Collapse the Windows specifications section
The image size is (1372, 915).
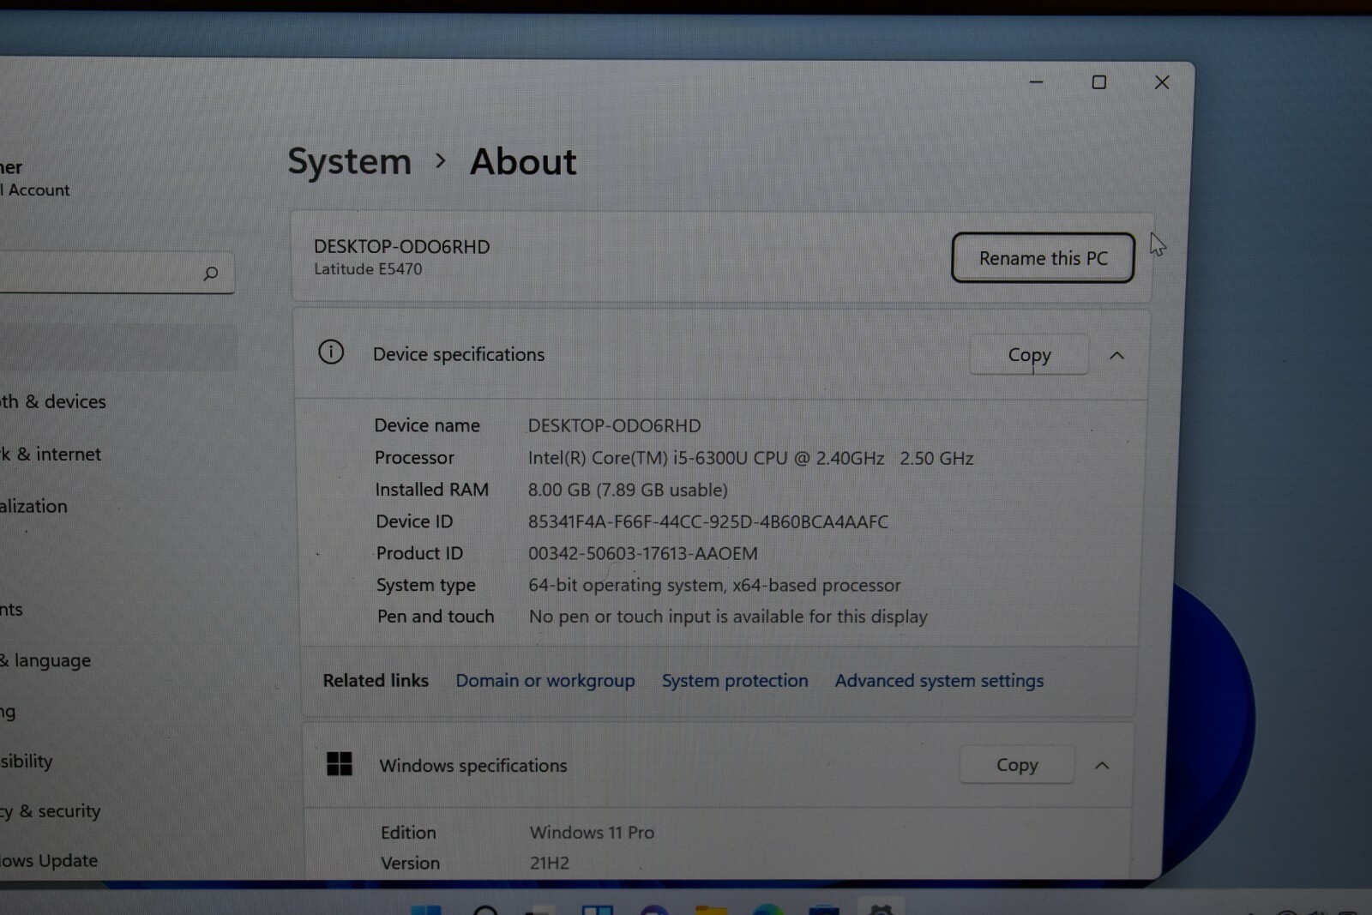1102,765
